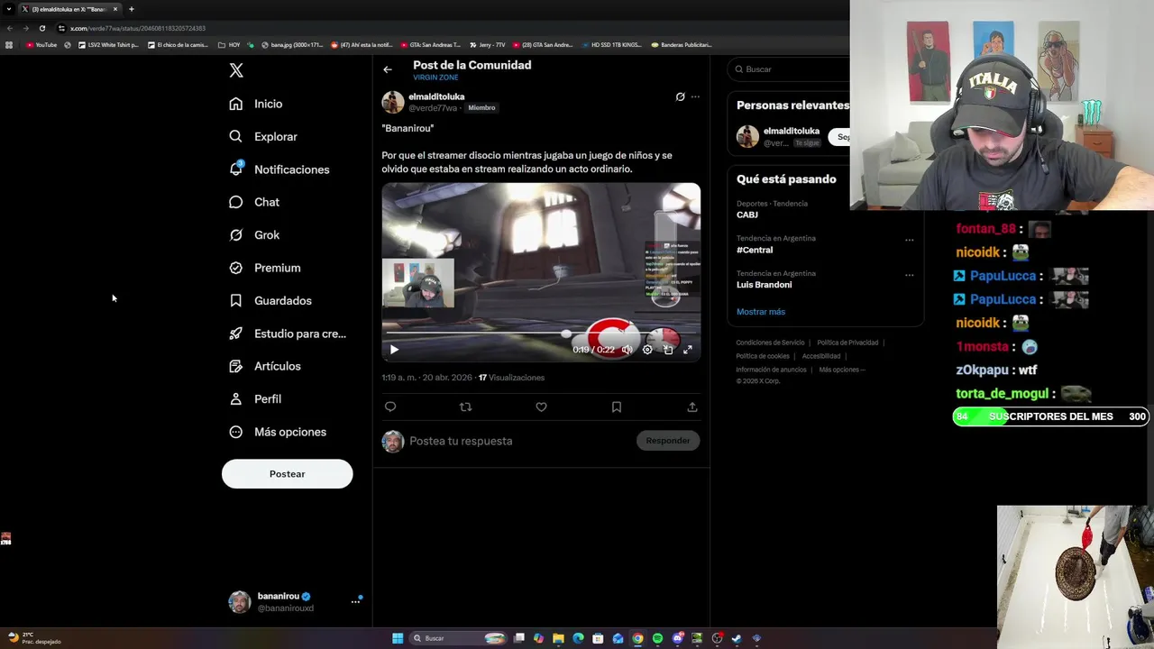The width and height of the screenshot is (1154, 649).
Task: Open the post's three-dot more menu
Action: click(x=695, y=96)
